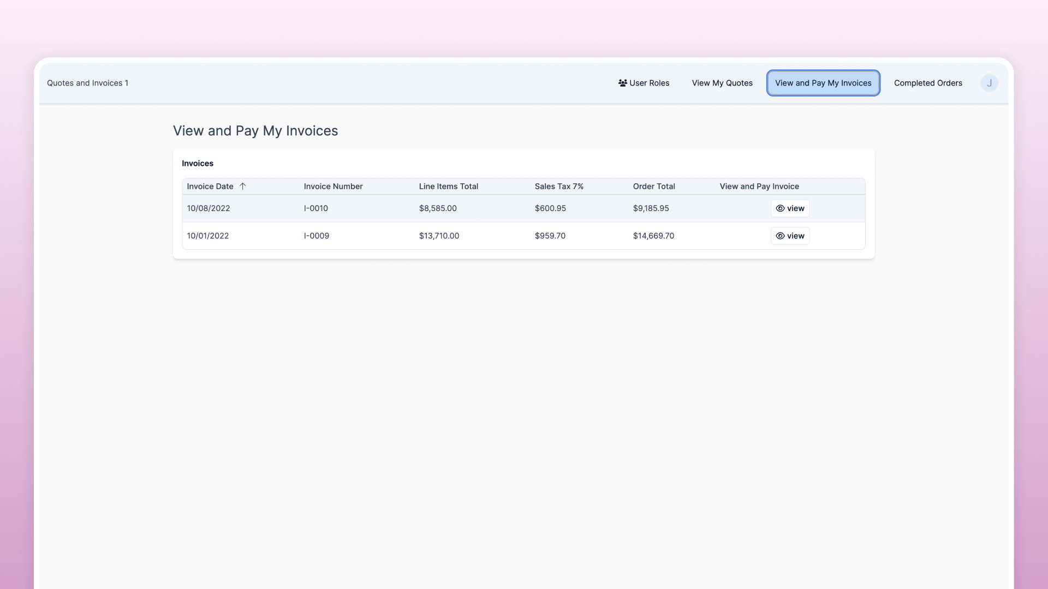Select View and Pay My Invoices tab
The image size is (1048, 589).
(823, 83)
